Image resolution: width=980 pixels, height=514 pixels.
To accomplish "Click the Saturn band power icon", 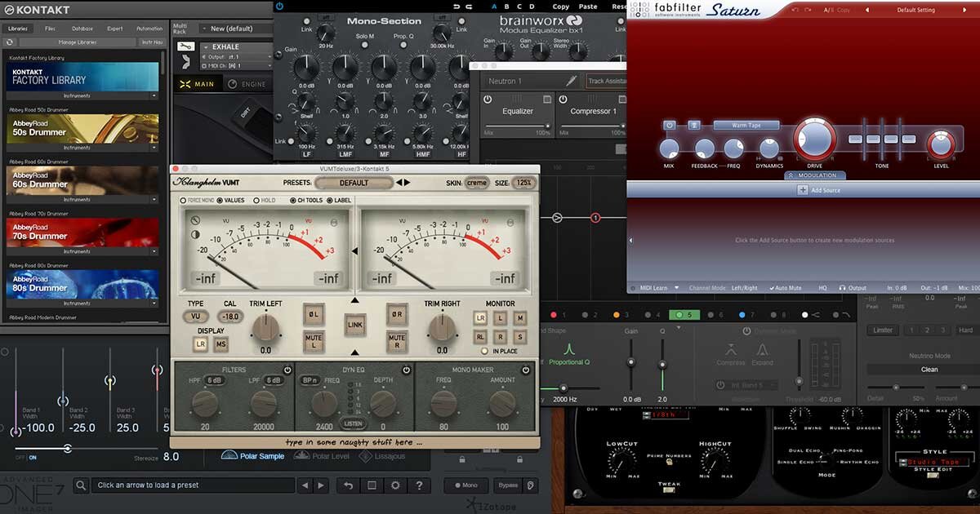I will point(670,126).
